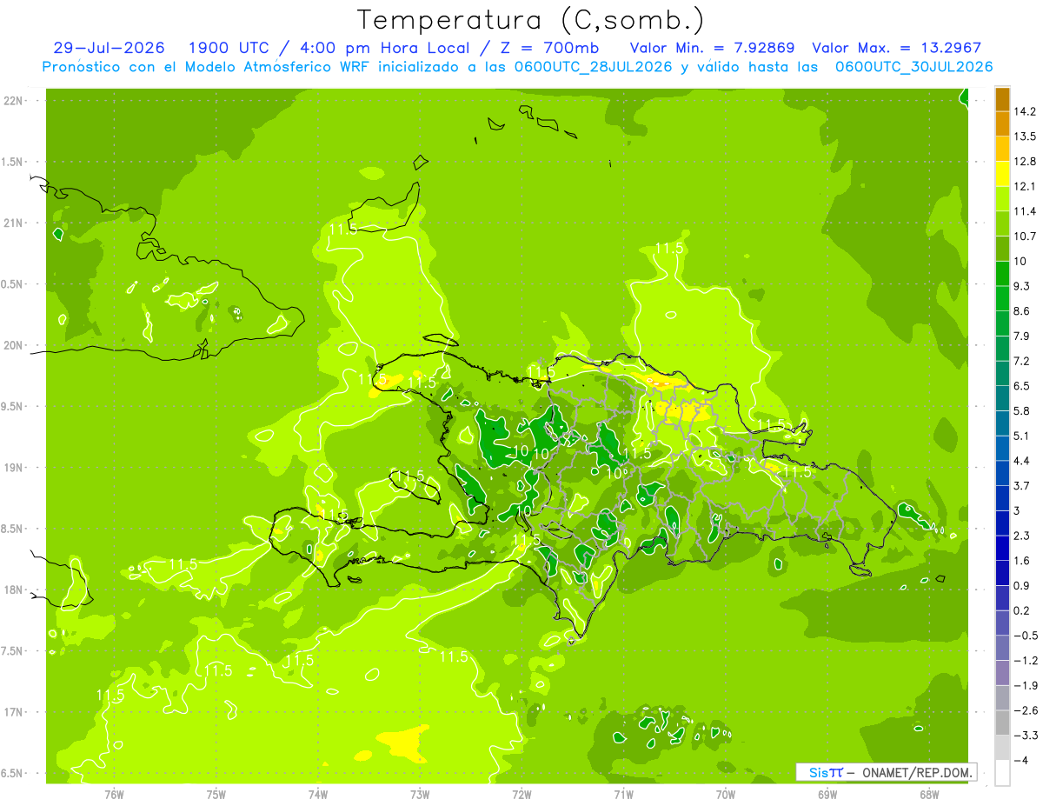1043x806 pixels.
Task: Click the '11.4' colorbar value
Action: (x=1025, y=211)
